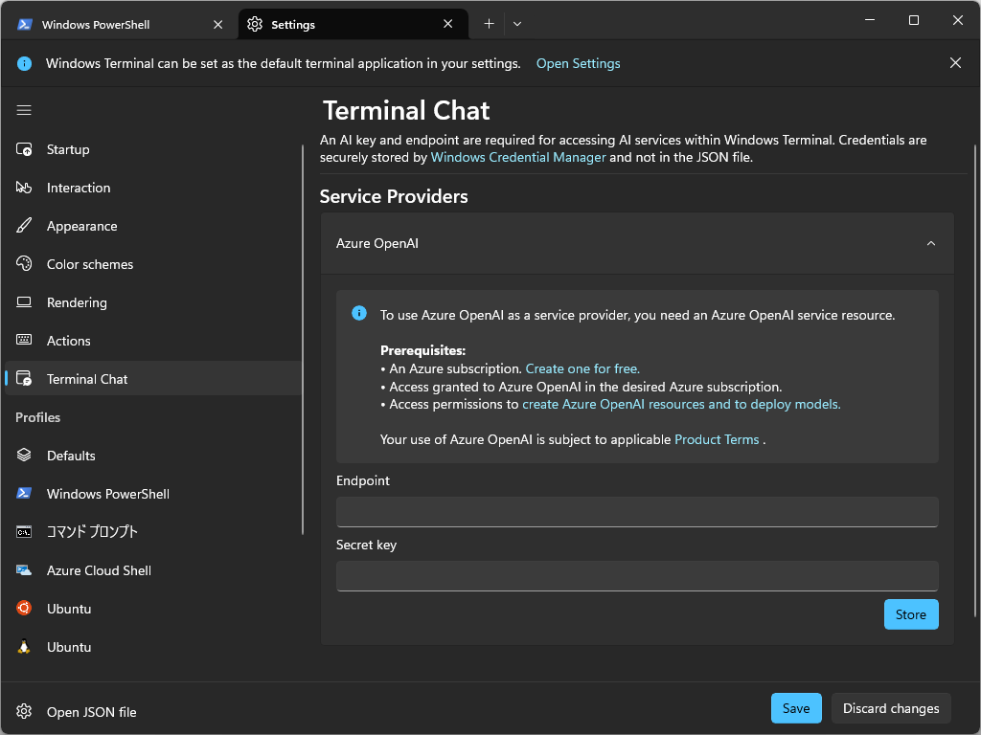Toggle the navigation pane hamburger menu
The width and height of the screenshot is (981, 735).
click(x=24, y=110)
